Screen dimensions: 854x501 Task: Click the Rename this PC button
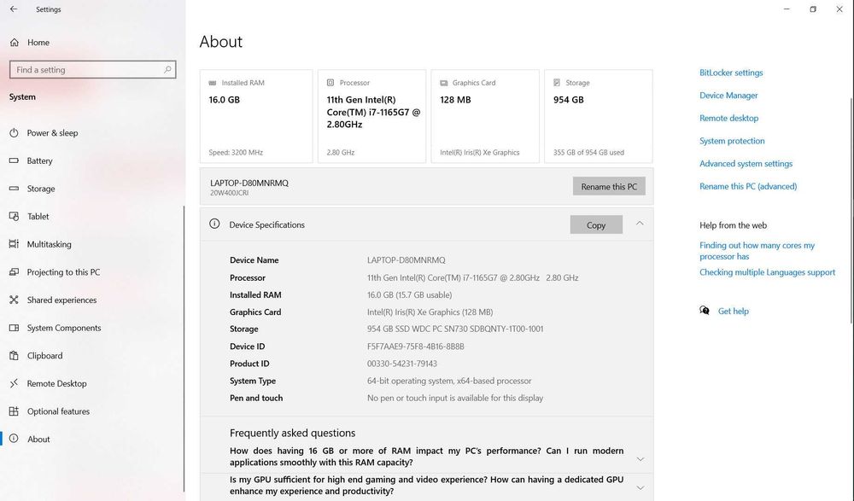pyautogui.click(x=609, y=187)
